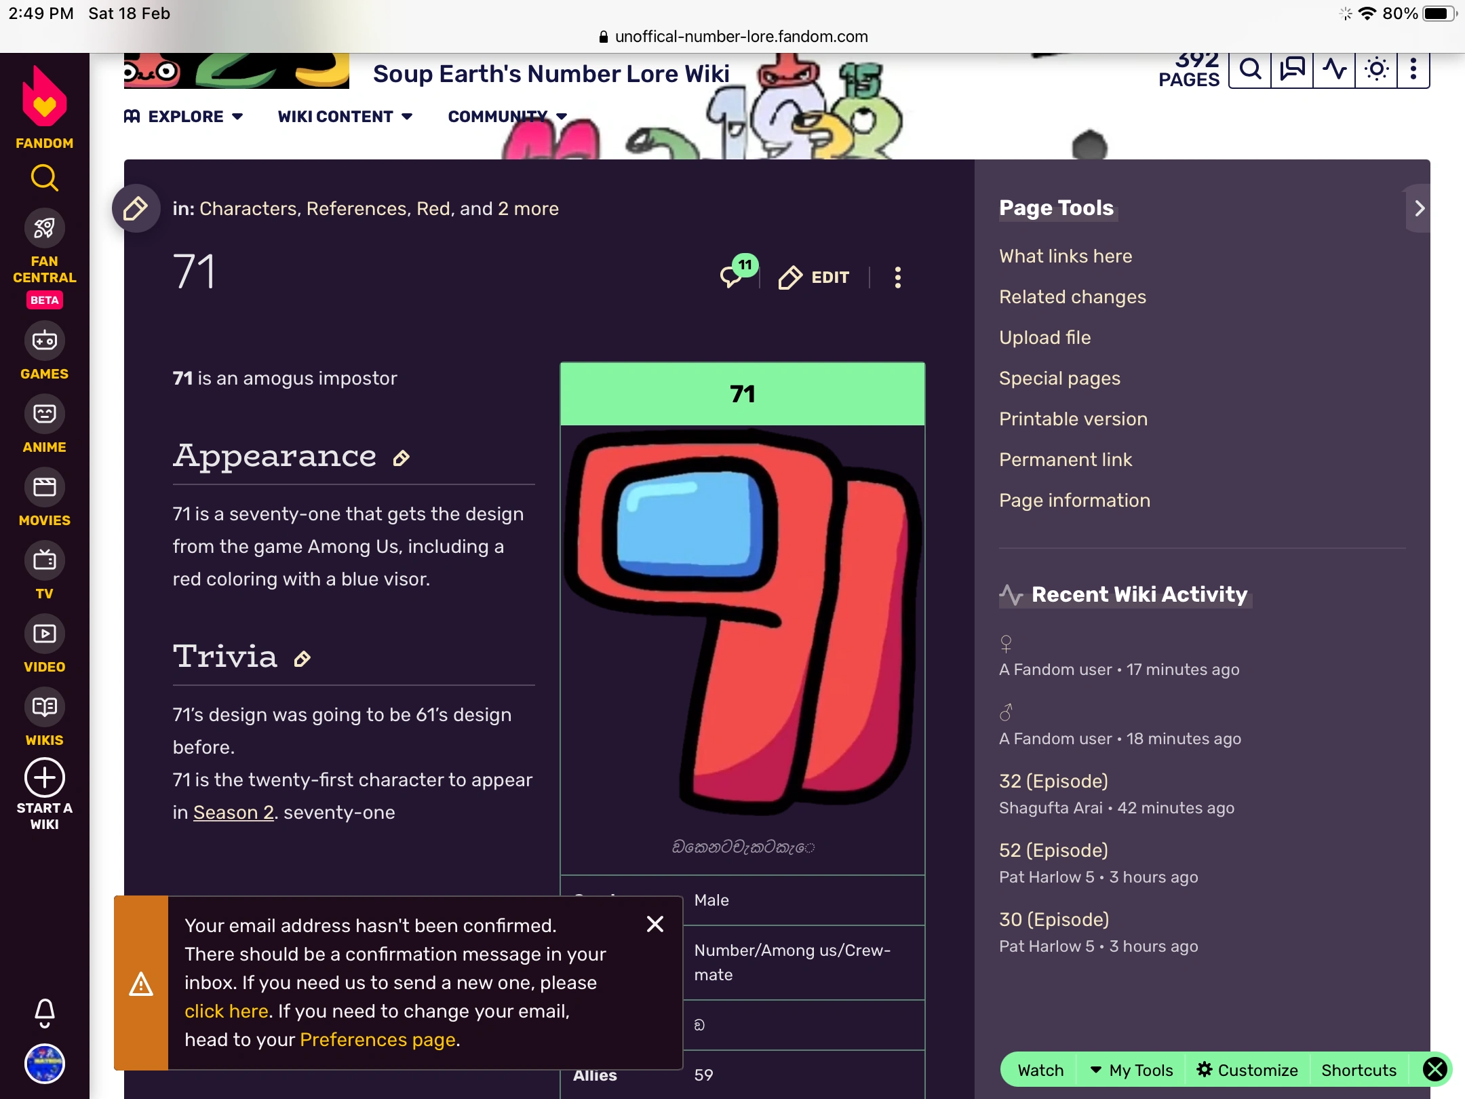Open the wiki search magnifier icon
The height and width of the screenshot is (1099, 1465).
coord(1250,69)
